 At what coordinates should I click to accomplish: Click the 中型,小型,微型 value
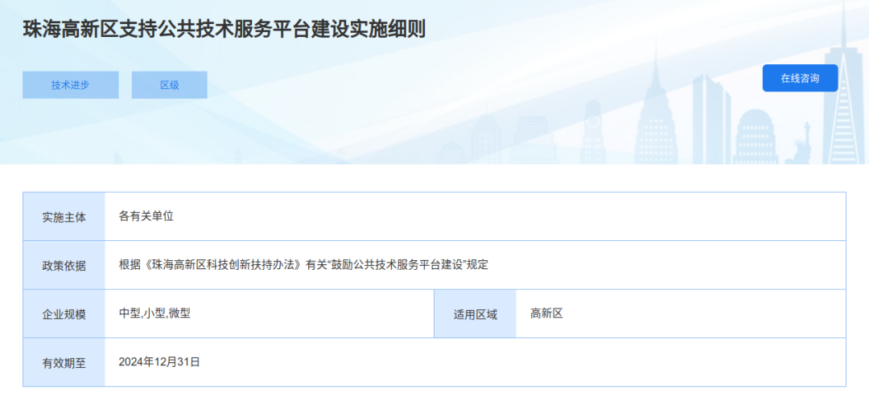(154, 314)
